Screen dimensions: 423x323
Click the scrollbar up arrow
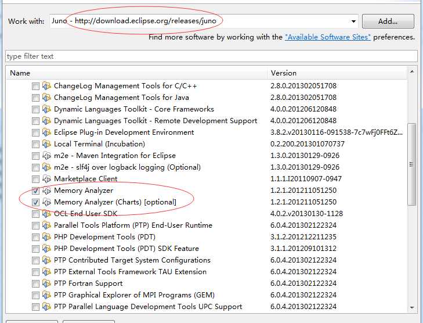click(411, 71)
